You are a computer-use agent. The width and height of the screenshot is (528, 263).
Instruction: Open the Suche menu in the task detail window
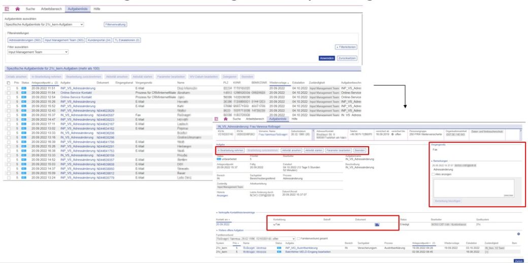point(237,119)
